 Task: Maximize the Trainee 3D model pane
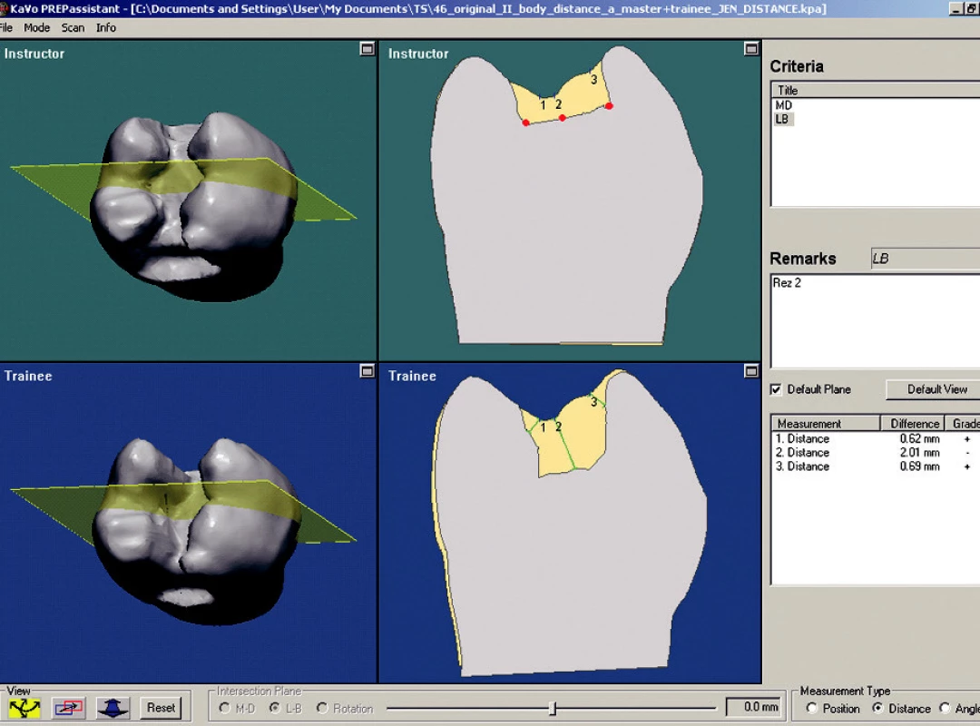click(x=367, y=371)
